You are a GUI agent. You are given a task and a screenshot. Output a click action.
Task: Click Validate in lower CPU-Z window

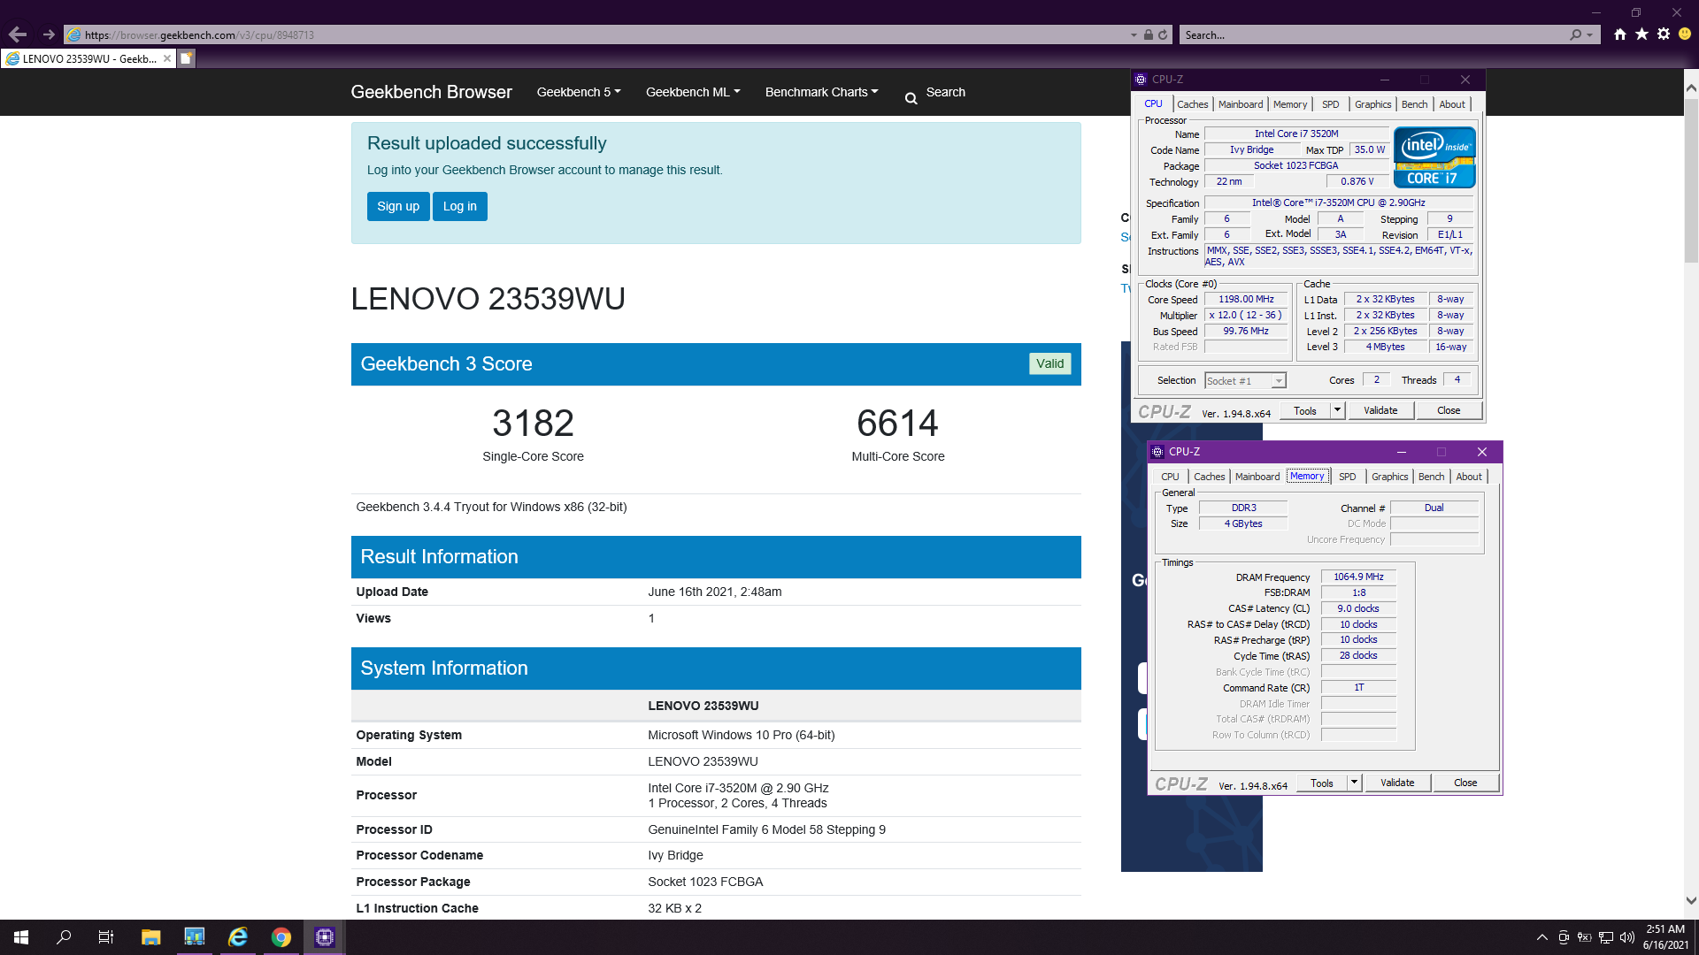tap(1397, 783)
